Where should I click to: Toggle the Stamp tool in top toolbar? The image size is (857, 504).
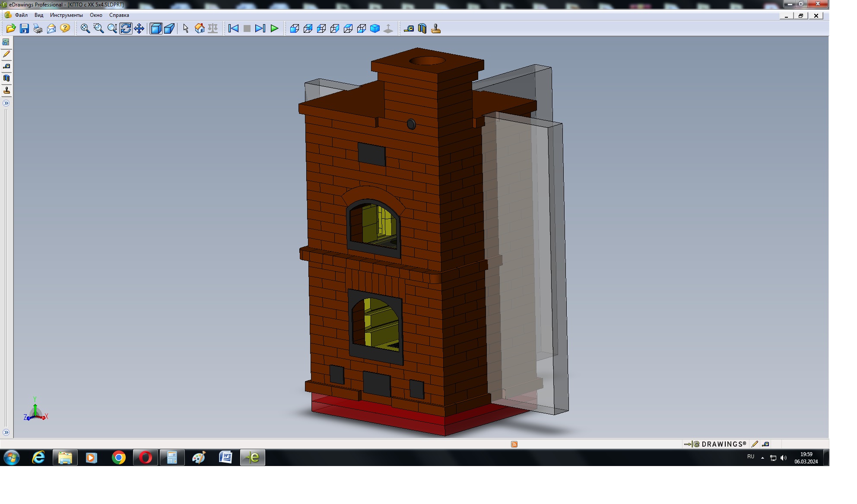click(436, 28)
